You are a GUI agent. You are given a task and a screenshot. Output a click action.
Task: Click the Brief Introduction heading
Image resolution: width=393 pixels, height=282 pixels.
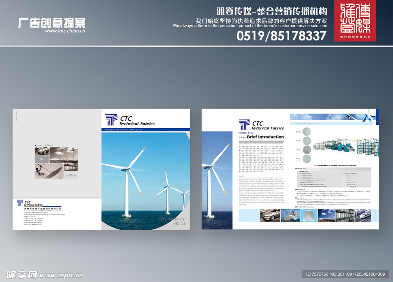click(265, 137)
